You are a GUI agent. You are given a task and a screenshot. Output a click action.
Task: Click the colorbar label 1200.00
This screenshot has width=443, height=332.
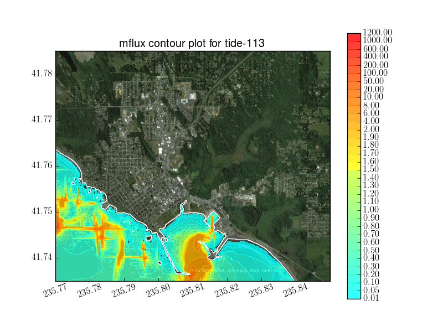tap(378, 33)
